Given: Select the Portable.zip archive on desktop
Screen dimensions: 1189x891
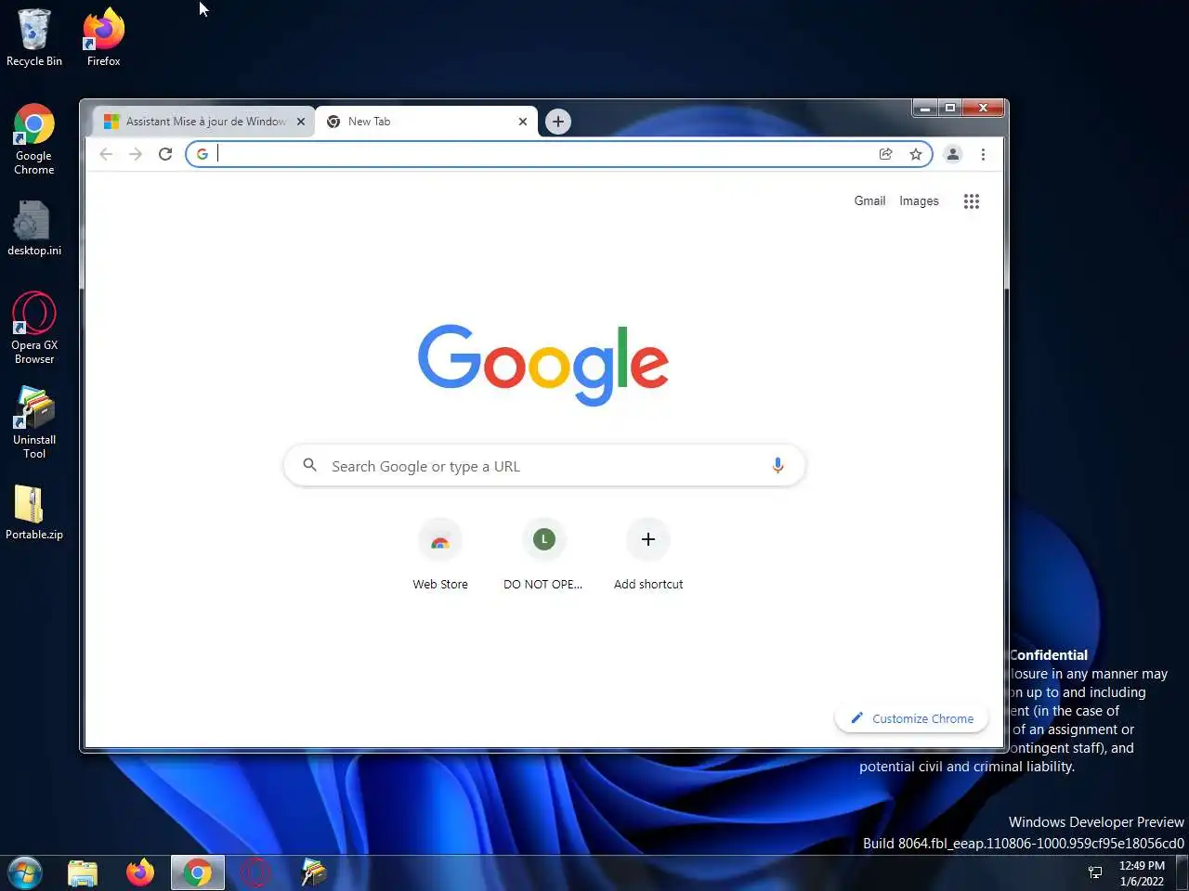Looking at the screenshot, I should [34, 512].
